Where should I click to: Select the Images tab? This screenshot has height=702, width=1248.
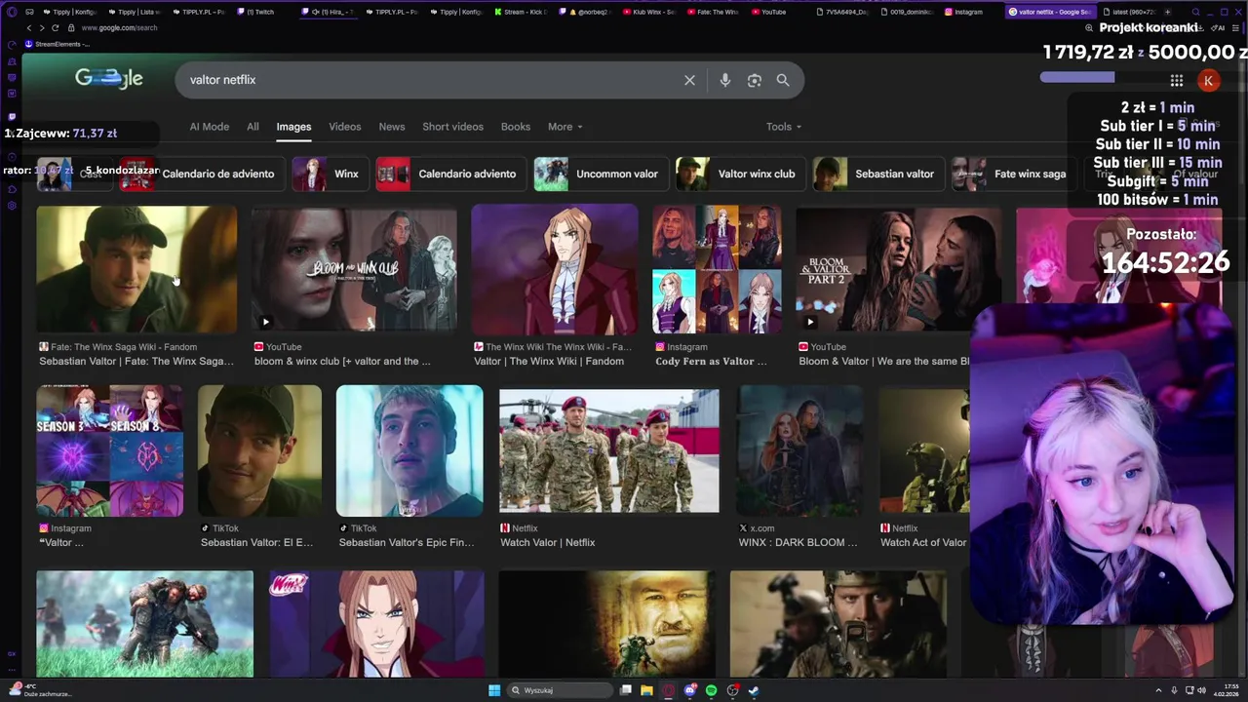(x=293, y=127)
